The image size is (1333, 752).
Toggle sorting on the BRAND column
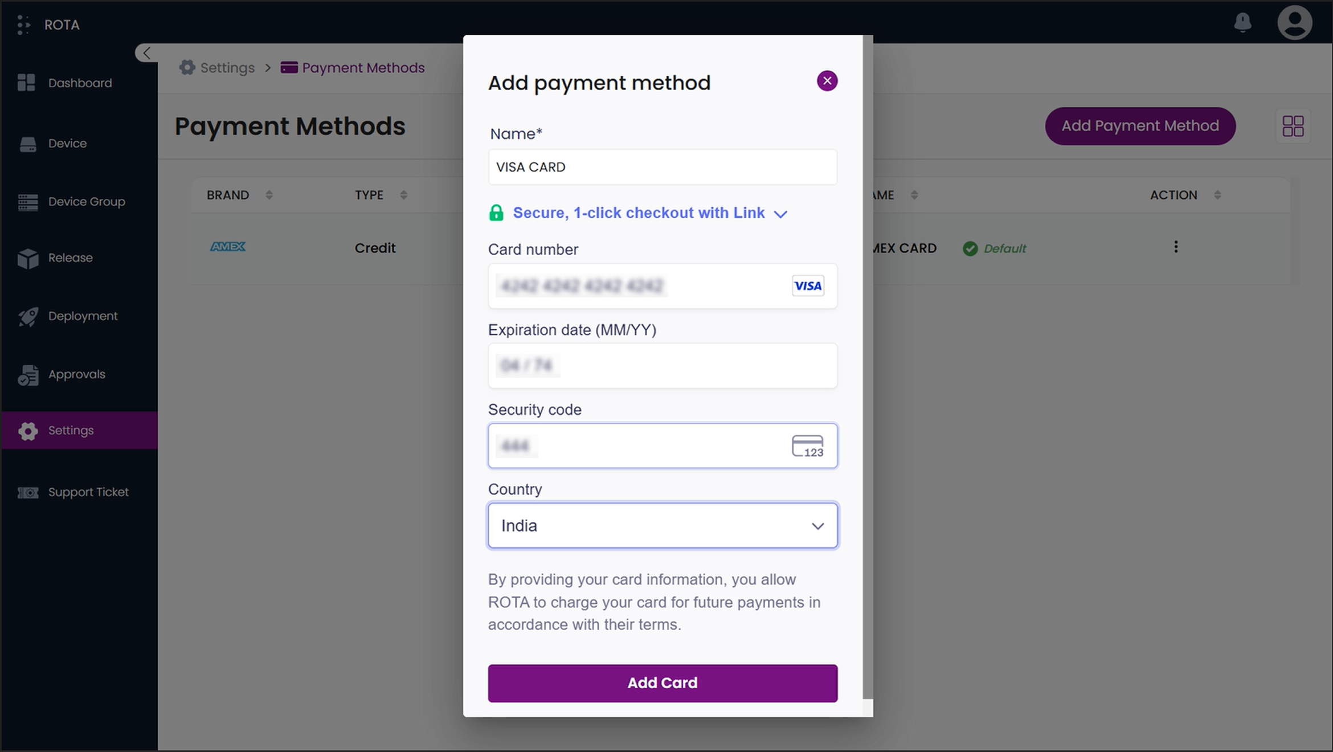click(269, 194)
